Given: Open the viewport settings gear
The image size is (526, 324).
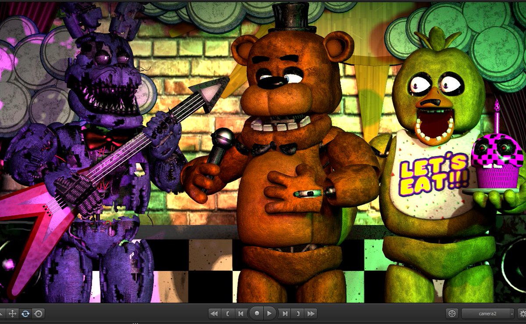Looking at the screenshot, I should (522, 313).
